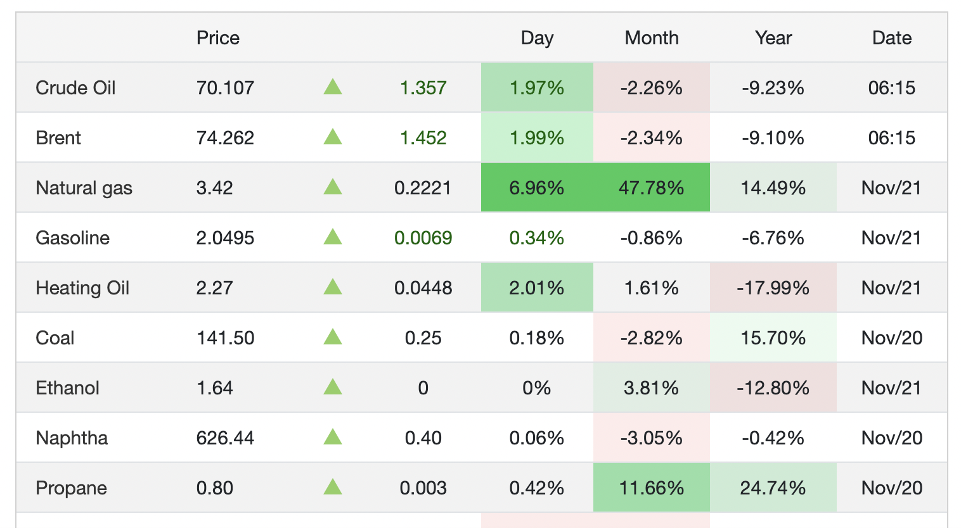Open the Ethanol commodity link
The width and height of the screenshot is (961, 528).
click(x=67, y=387)
